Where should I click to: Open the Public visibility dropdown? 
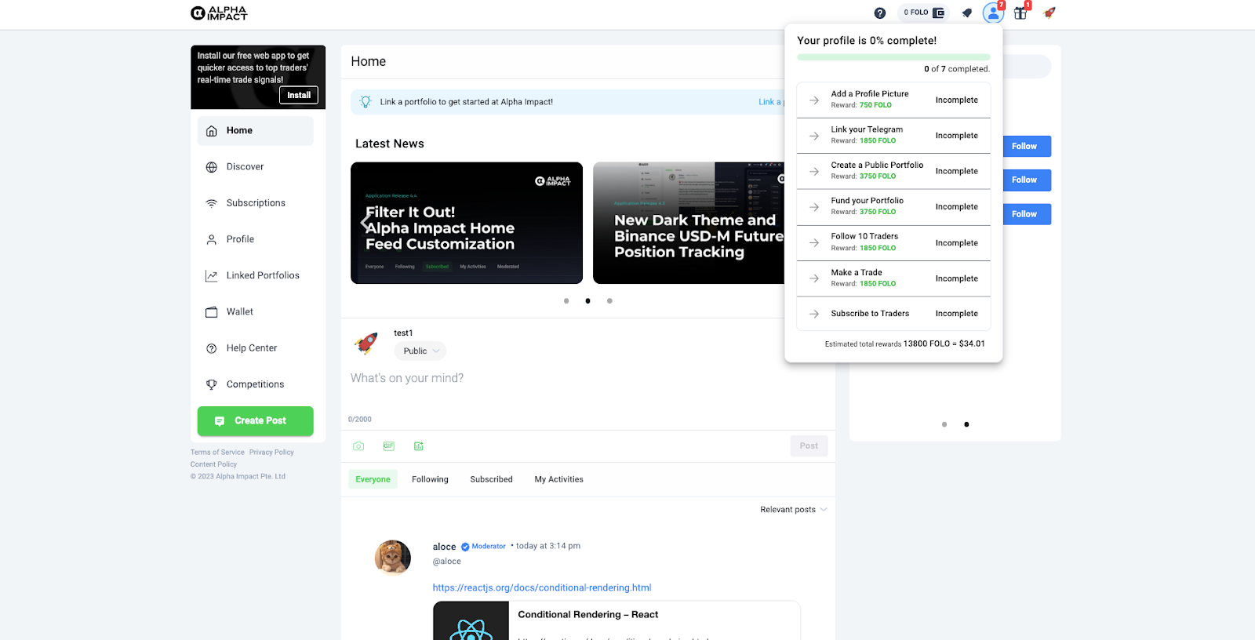pos(420,351)
